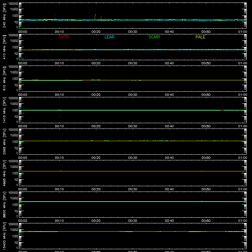Click 00:20 time label under 245 MHz plot
The height and width of the screenshot is (252, 252).
(96, 32)
